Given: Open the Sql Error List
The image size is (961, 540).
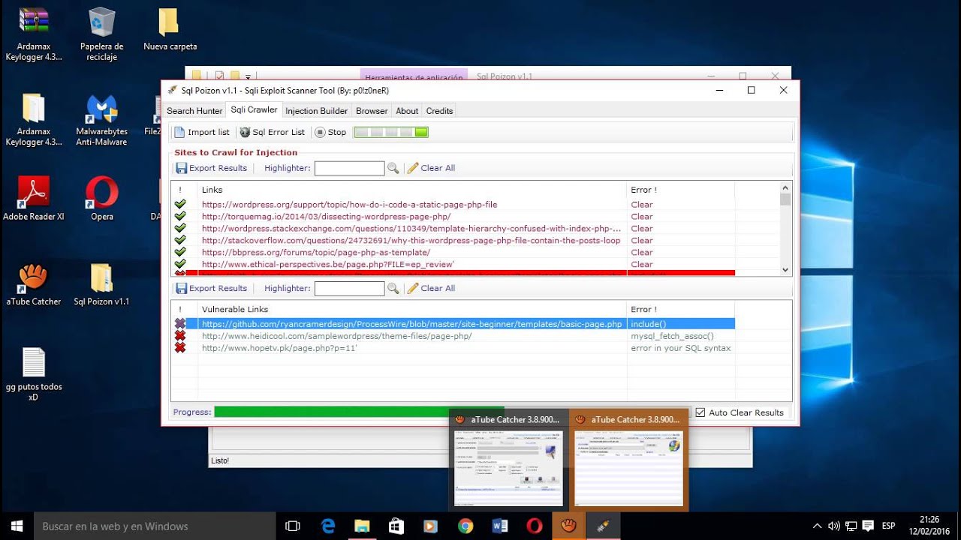Looking at the screenshot, I should (272, 132).
